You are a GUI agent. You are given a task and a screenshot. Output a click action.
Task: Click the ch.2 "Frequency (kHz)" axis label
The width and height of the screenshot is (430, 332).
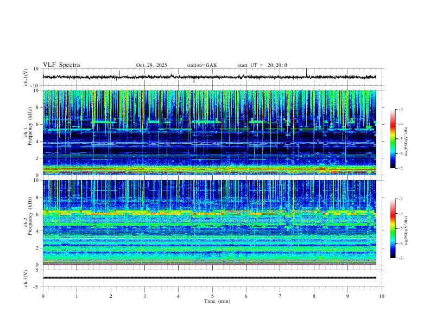tap(30, 216)
